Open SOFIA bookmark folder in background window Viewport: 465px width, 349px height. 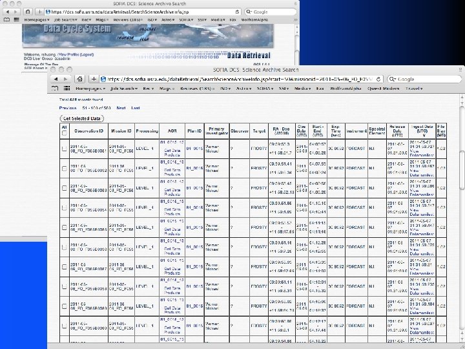click(186, 19)
